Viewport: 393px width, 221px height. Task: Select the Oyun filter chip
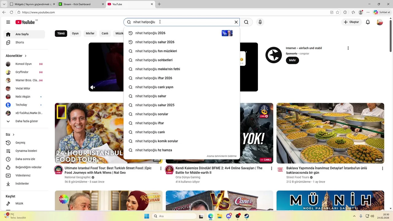click(75, 33)
